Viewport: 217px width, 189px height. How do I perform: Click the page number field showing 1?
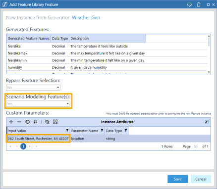point(195,146)
